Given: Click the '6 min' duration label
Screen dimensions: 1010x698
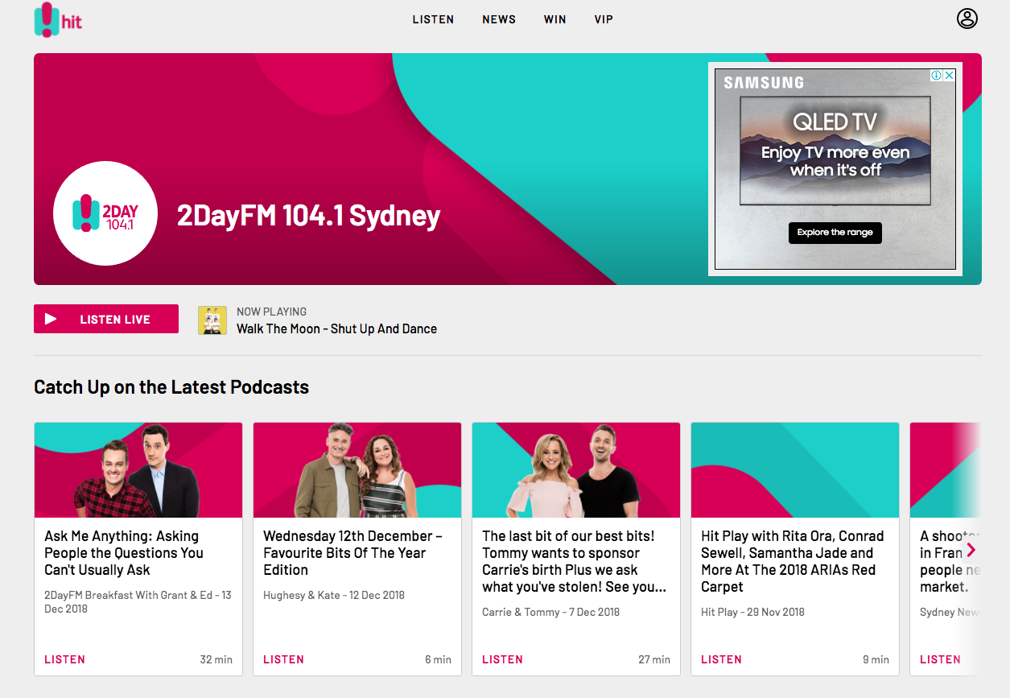Looking at the screenshot, I should point(439,659).
